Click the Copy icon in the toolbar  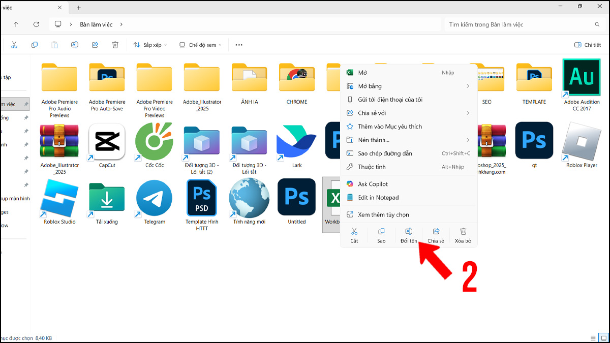35,45
